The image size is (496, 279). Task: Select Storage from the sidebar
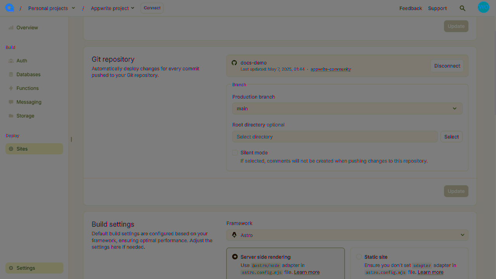(25, 115)
